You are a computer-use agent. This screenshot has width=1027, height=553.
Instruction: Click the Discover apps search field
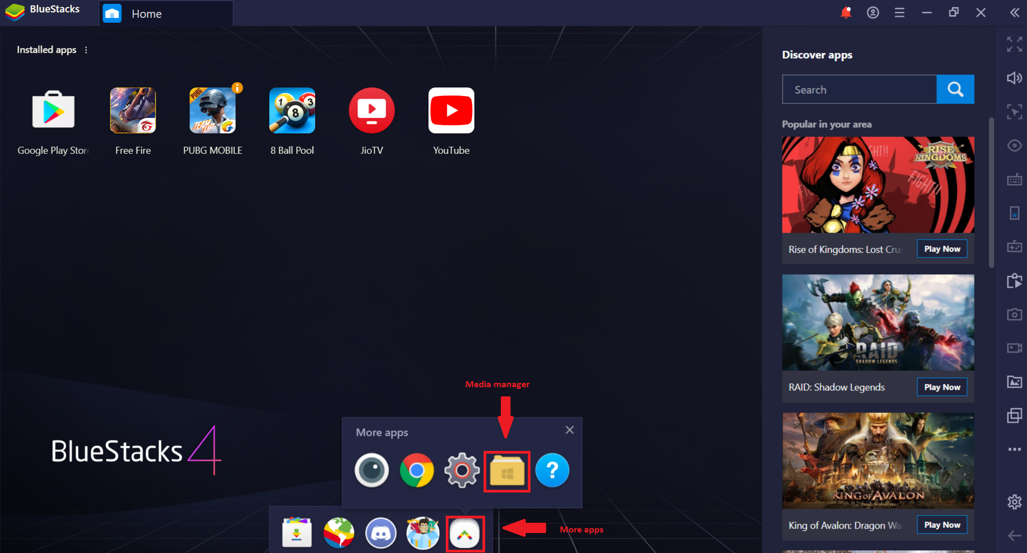pos(859,89)
